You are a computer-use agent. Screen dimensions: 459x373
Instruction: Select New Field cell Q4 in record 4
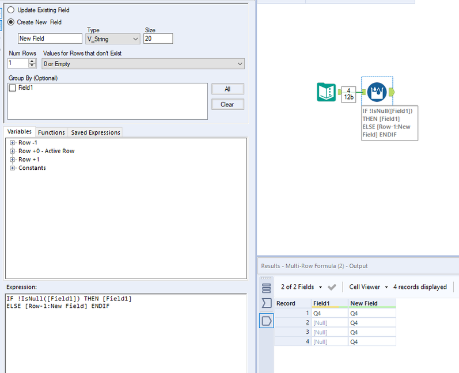372,342
